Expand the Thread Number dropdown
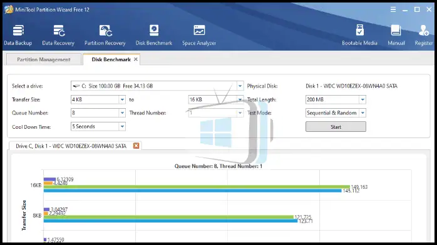Viewport: 437px width, 245px height. [x=240, y=113]
